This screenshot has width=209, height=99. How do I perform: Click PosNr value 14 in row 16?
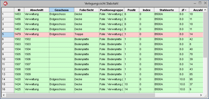[132, 90]
